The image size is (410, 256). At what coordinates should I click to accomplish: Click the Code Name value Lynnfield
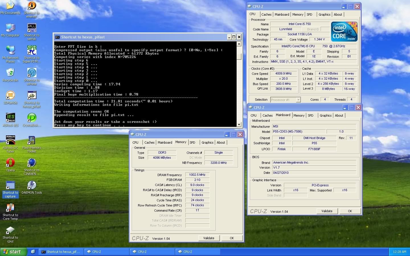click(x=286, y=29)
